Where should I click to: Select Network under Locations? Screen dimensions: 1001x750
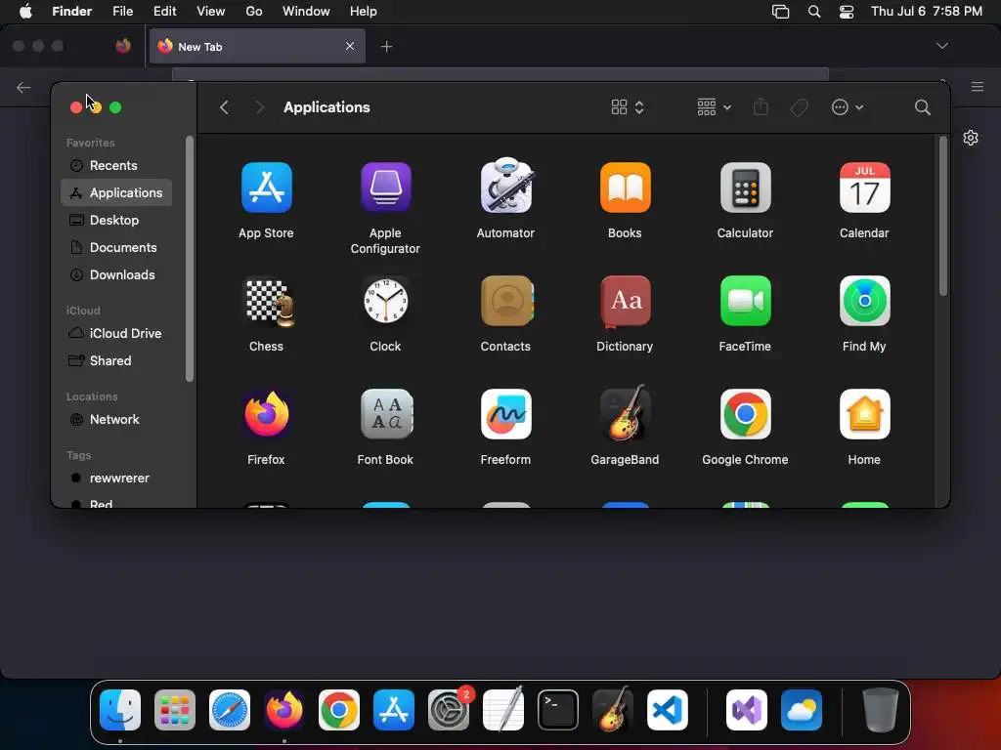(116, 420)
